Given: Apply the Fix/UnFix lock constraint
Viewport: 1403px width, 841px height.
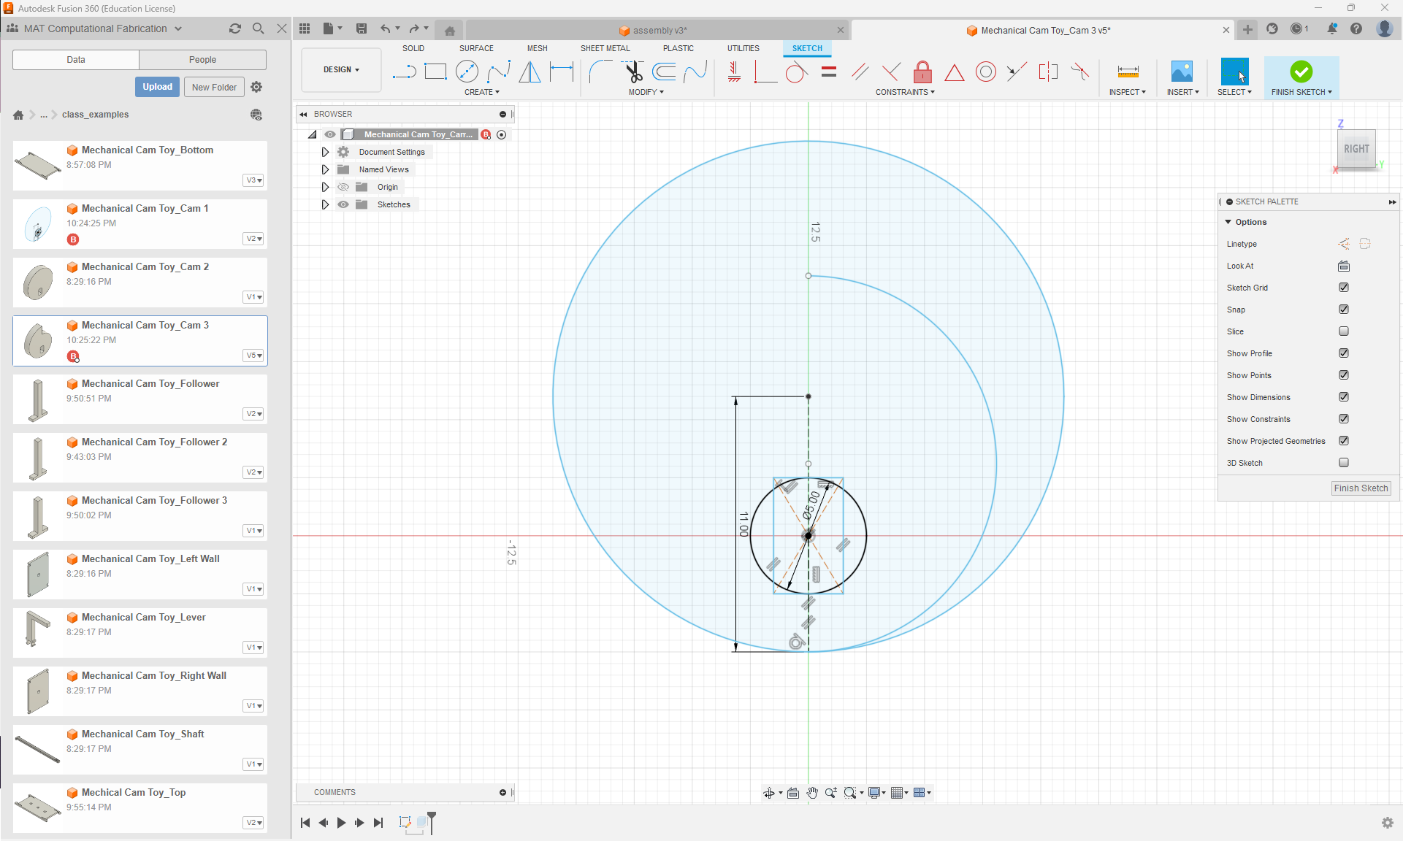Looking at the screenshot, I should tap(922, 72).
